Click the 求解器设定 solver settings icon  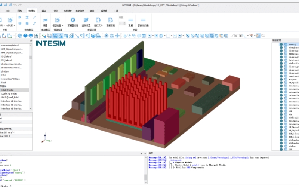[x=73, y=21]
